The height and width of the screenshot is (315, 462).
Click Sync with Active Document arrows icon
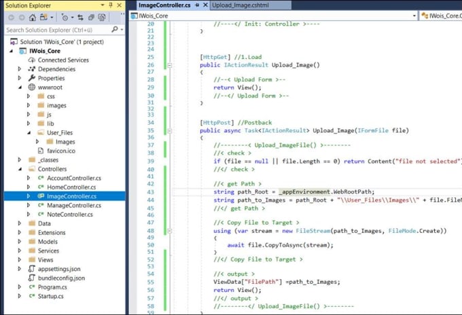point(80,18)
